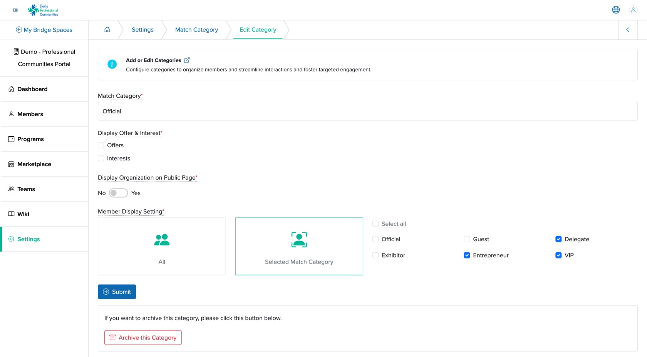This screenshot has width=647, height=357.
Task: Click Archive this Category button
Action: [143, 337]
